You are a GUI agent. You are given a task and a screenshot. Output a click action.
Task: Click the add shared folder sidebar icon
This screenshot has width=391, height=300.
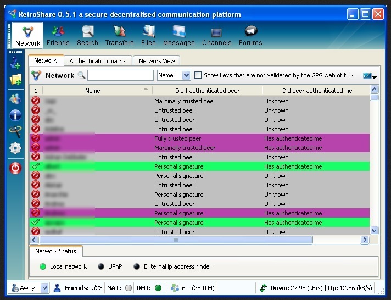point(15,79)
